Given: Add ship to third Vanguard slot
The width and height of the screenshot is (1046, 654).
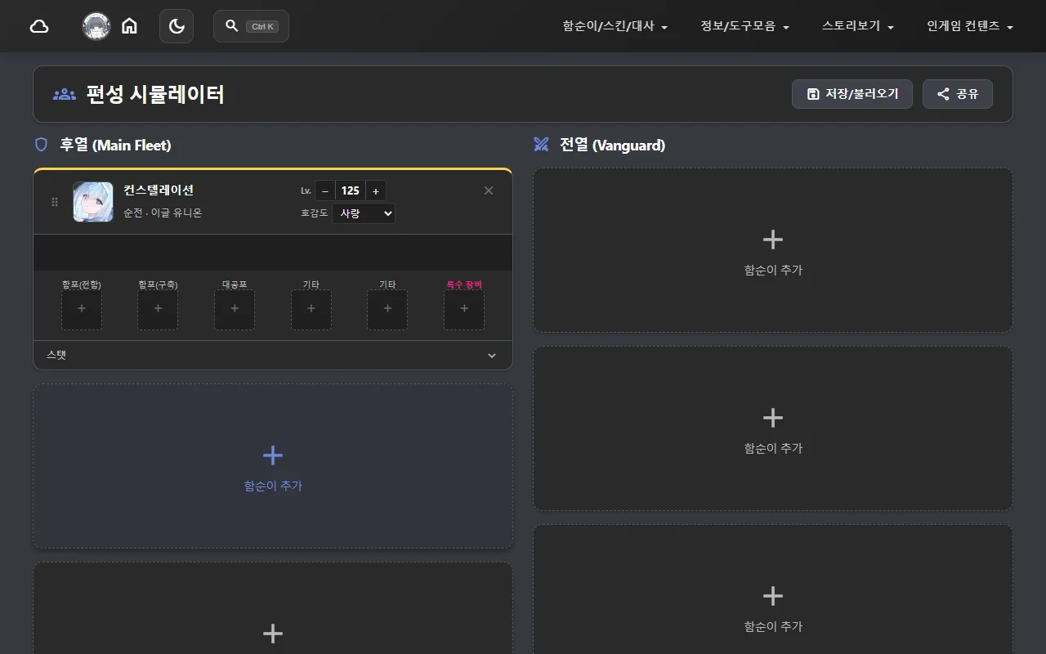Looking at the screenshot, I should (773, 589).
